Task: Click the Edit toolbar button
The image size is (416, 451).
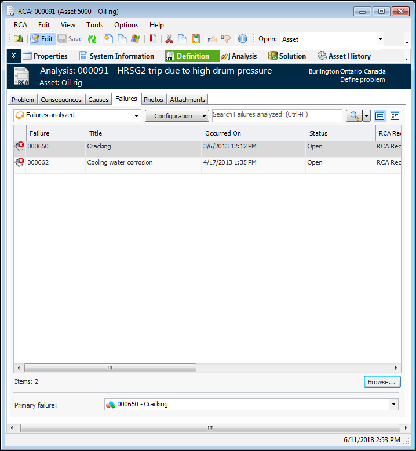Action: coord(42,39)
